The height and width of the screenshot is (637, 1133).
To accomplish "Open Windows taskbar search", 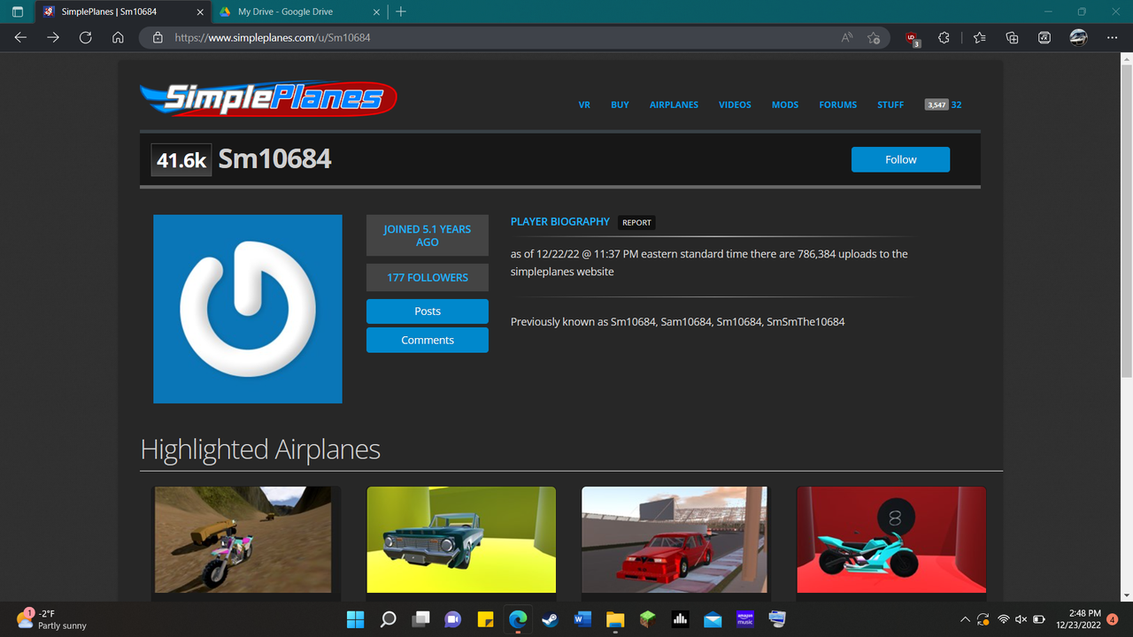I will pos(388,619).
